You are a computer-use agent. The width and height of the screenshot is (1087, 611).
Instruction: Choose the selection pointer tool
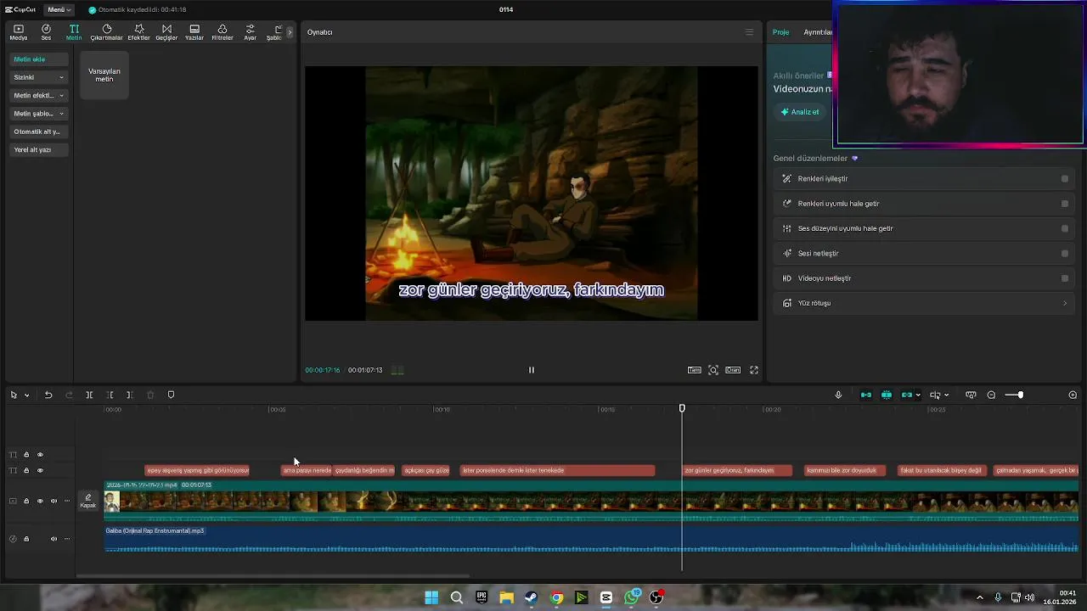(x=14, y=395)
